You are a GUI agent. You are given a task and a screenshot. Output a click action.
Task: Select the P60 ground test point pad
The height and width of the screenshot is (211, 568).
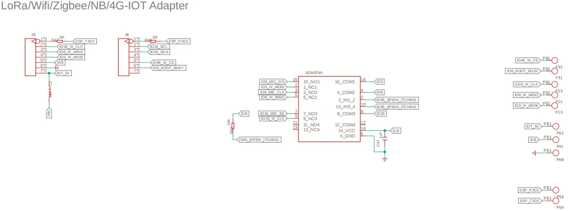tap(555, 153)
